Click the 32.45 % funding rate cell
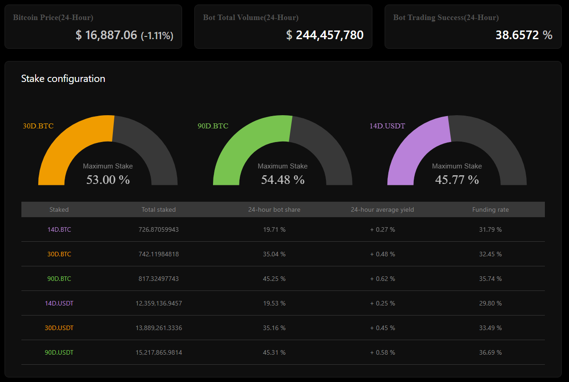Image resolution: width=569 pixels, height=382 pixels. pyautogui.click(x=490, y=255)
